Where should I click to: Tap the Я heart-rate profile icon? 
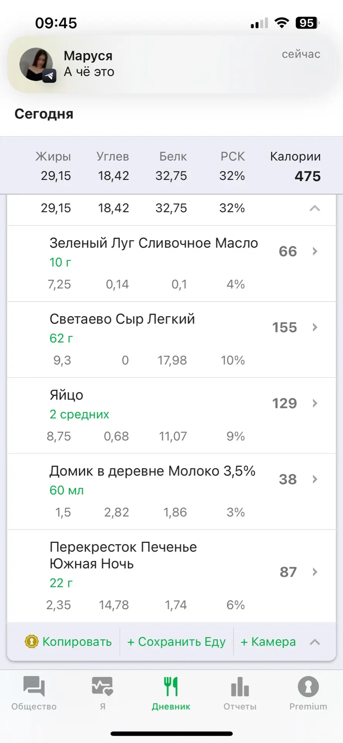point(102,687)
